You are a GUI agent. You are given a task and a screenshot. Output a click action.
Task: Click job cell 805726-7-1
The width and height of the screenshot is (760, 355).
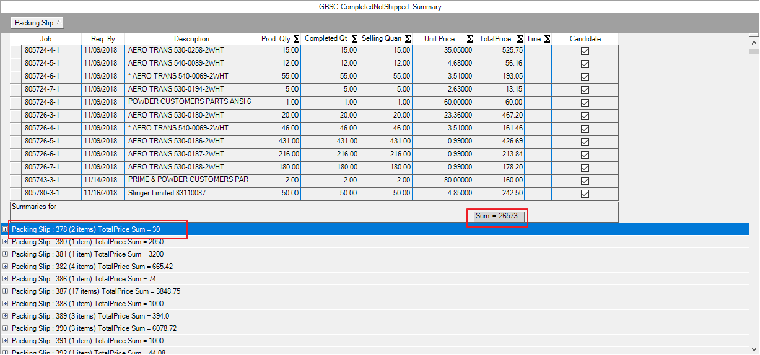point(51,168)
